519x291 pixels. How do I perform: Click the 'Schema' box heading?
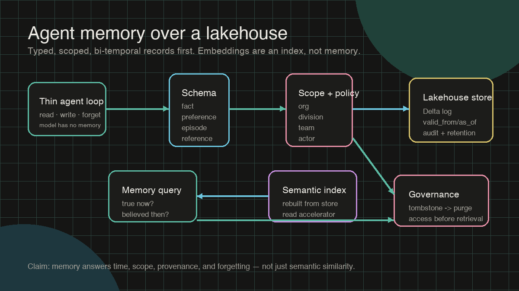pos(199,93)
